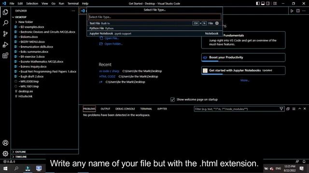Split the editor with the split icon
The height and width of the screenshot is (173, 309).
[298, 11]
